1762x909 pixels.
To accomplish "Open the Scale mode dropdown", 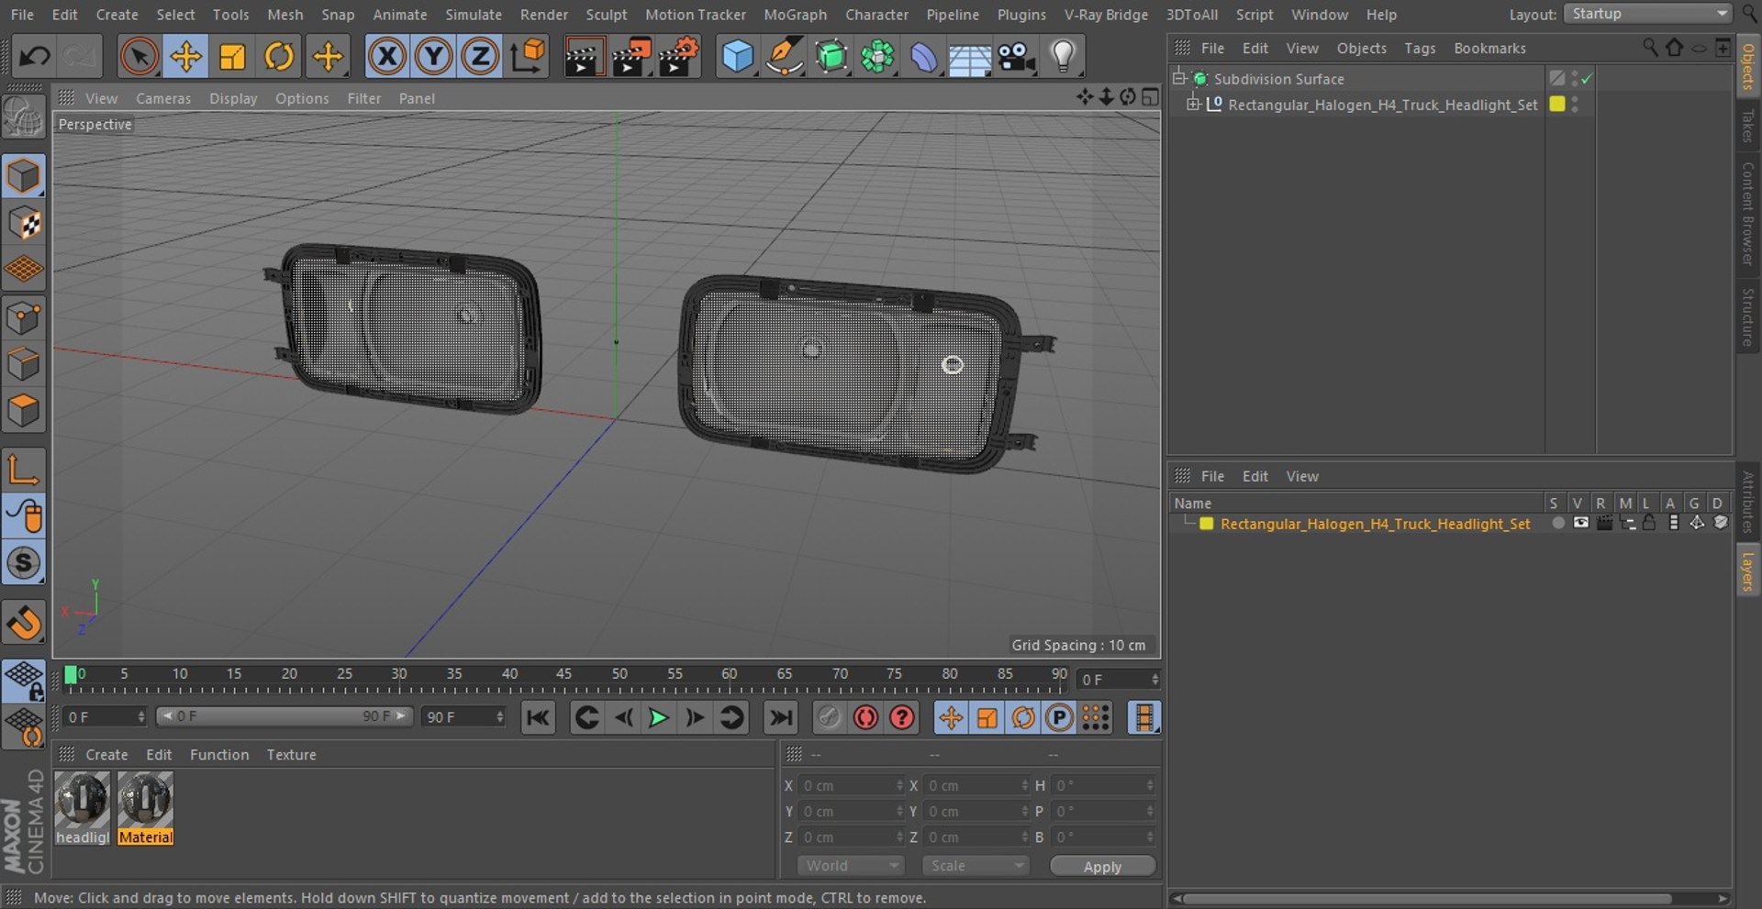I will [x=976, y=866].
